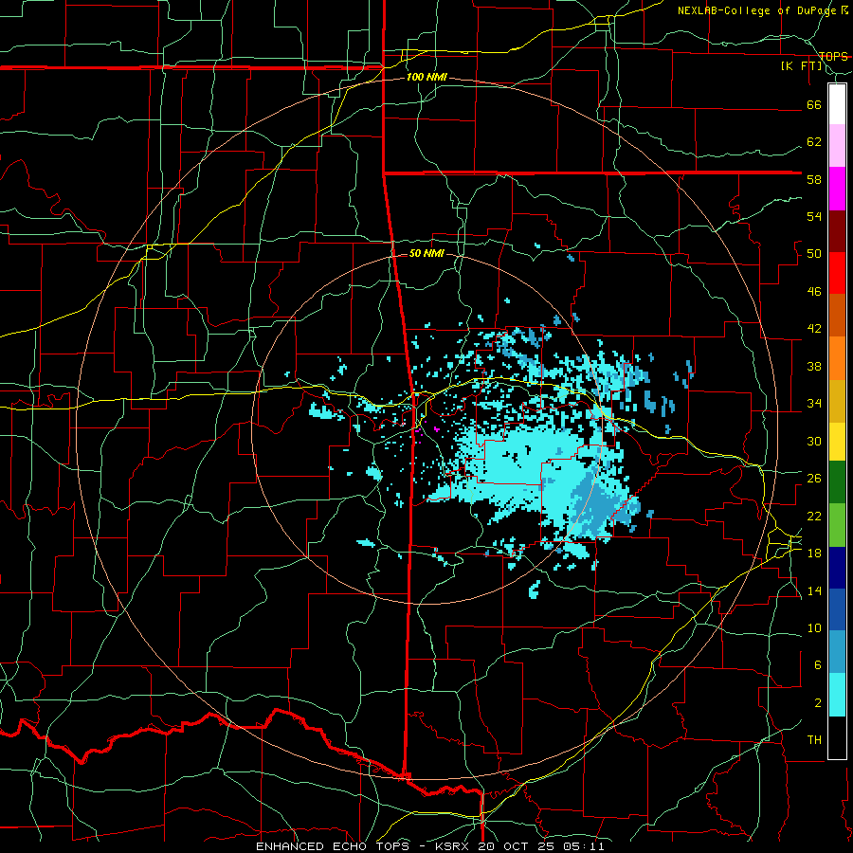Click the legend value '42'
Image resolution: width=853 pixels, height=853 pixels.
(x=814, y=329)
